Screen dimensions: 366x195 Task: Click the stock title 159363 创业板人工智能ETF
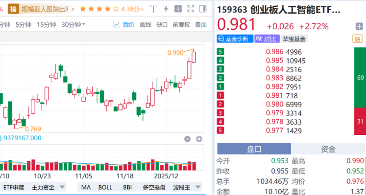point(278,10)
